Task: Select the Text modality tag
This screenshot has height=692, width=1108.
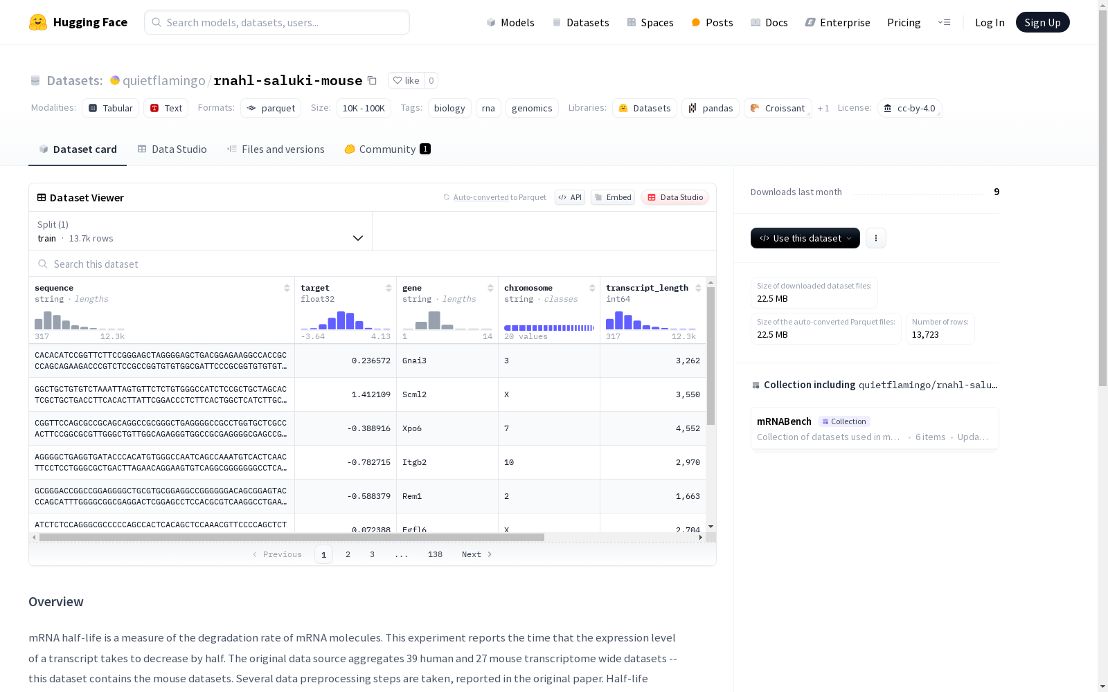Action: coord(166,108)
